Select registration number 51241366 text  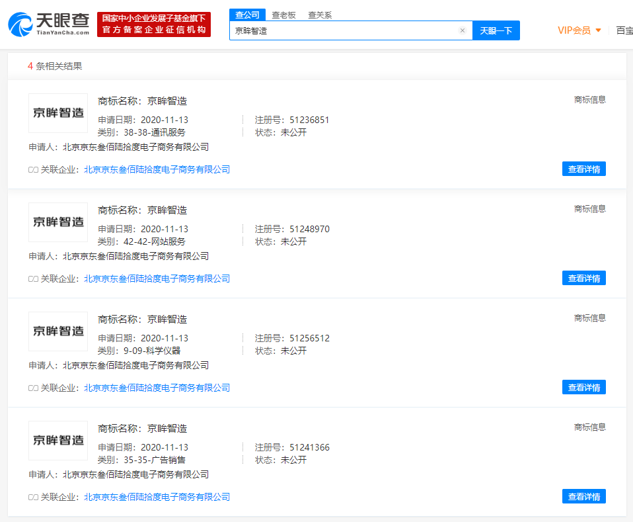click(310, 448)
